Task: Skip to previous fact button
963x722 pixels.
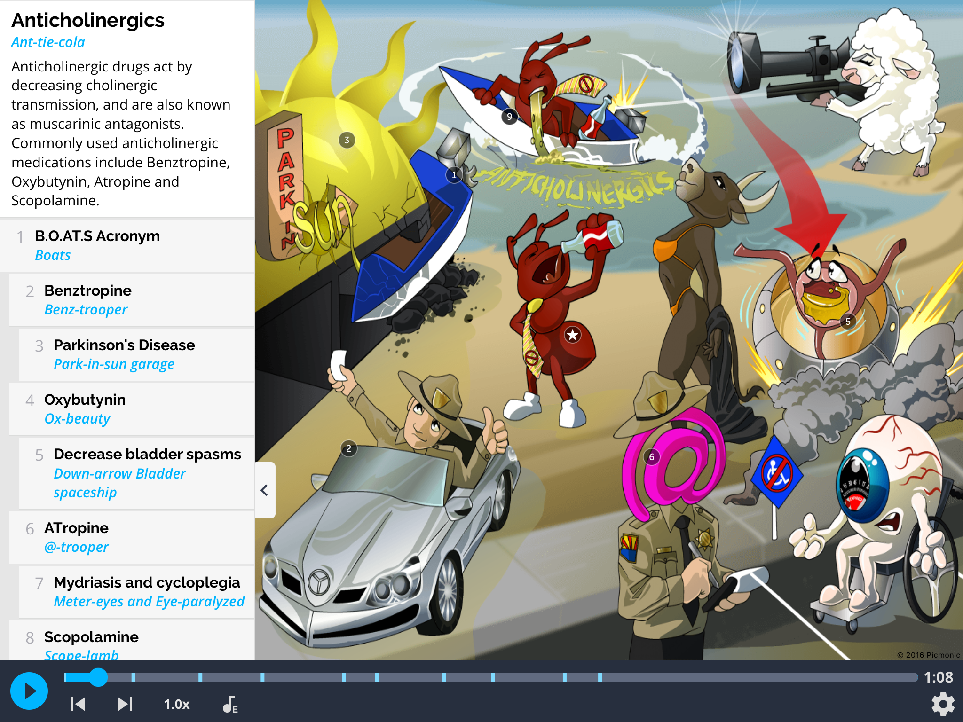Action: click(78, 704)
